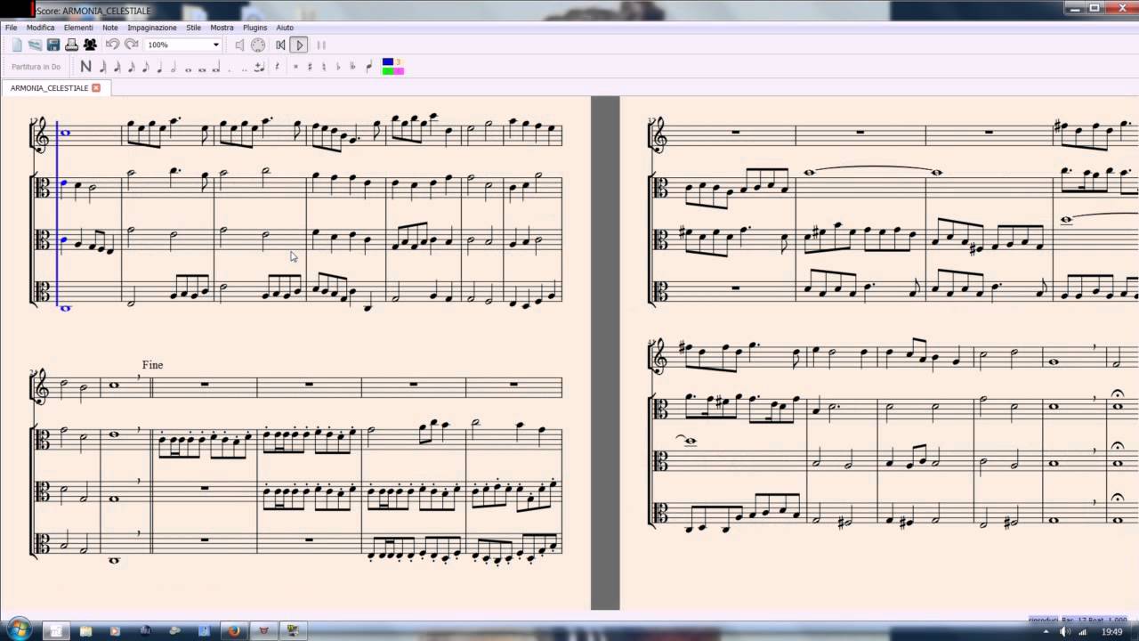
Task: Create a new score with toolbar icon
Action: coord(17,45)
